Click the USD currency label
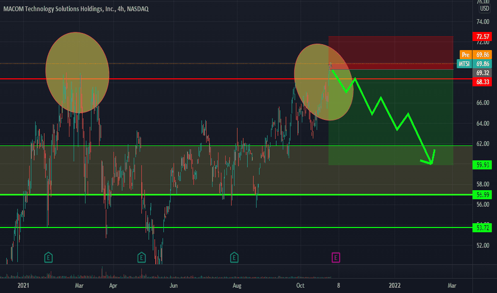The width and height of the screenshot is (497, 293). pos(484,9)
